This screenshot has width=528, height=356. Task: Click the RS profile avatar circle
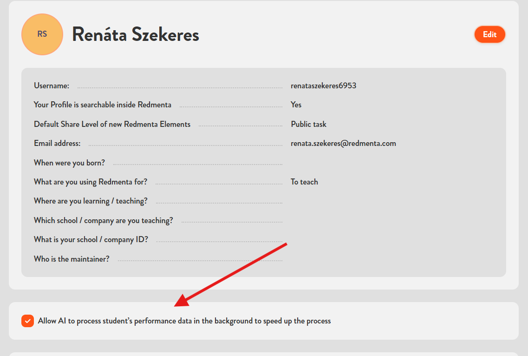coord(42,34)
